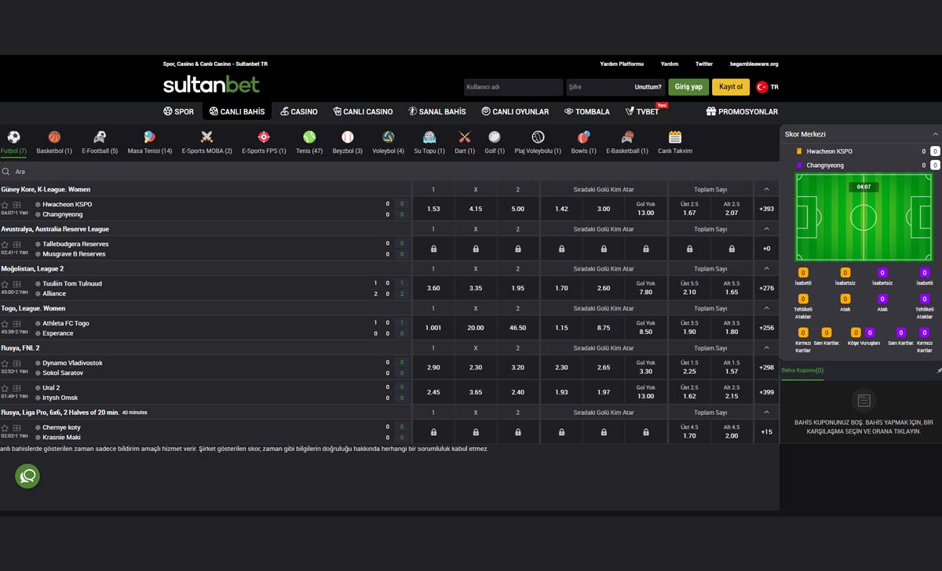Favorite the Chernye koty match star
The width and height of the screenshot is (942, 571).
coord(5,427)
